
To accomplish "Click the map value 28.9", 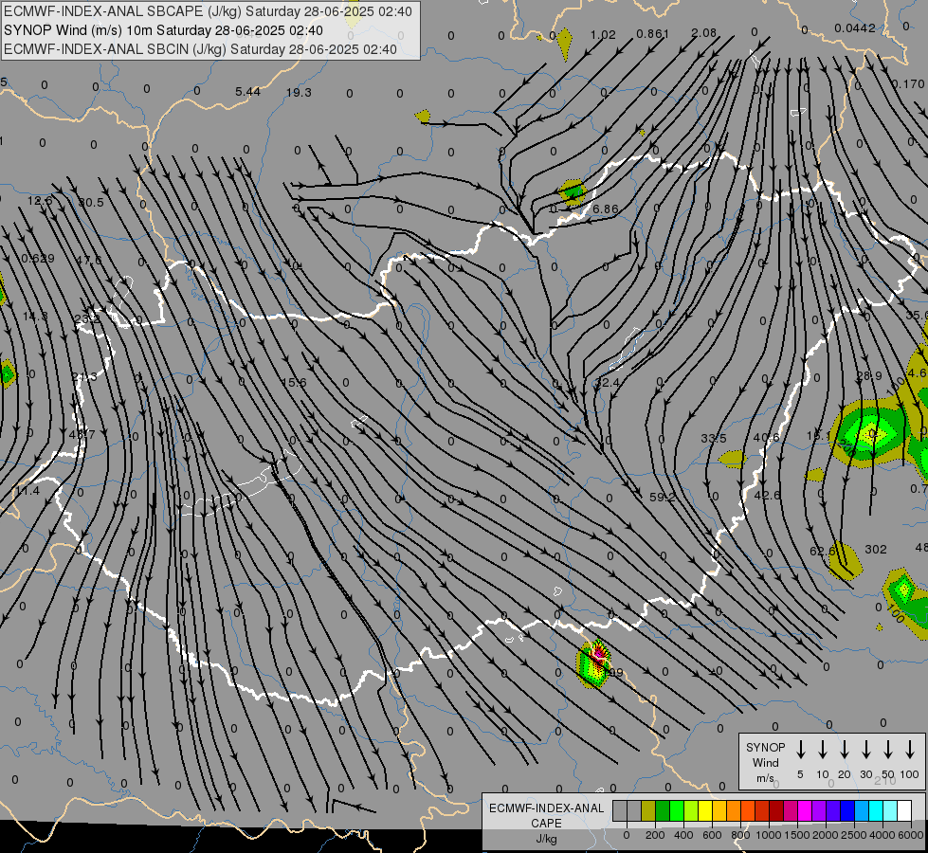I will [x=869, y=376].
